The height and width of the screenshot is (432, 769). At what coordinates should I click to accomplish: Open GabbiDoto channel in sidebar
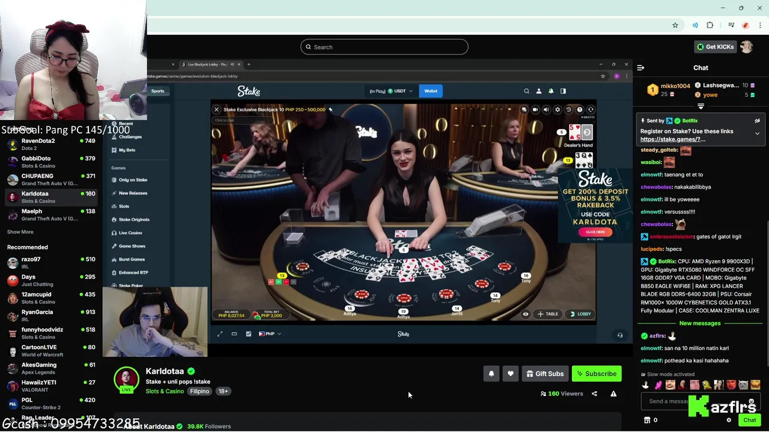51,162
